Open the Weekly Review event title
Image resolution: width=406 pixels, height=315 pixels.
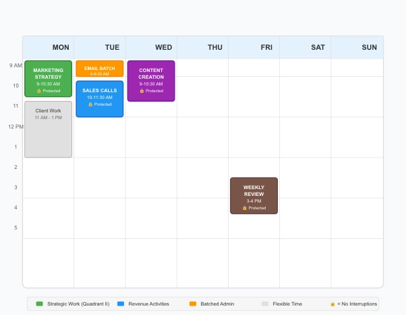pos(254,190)
